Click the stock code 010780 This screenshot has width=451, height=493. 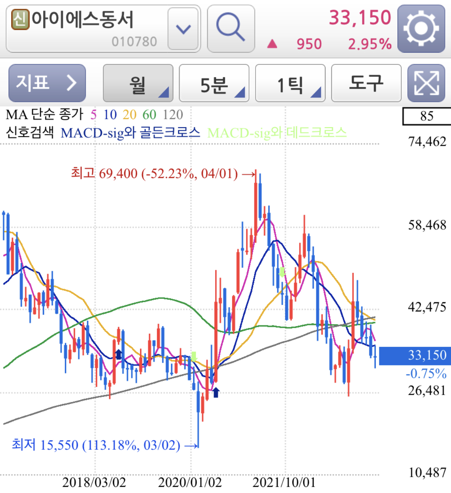[x=135, y=41]
